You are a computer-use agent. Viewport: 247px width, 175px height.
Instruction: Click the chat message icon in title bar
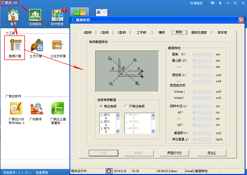click(x=213, y=3)
